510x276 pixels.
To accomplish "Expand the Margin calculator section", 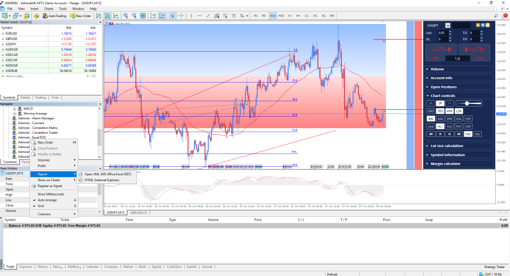I will (459, 164).
